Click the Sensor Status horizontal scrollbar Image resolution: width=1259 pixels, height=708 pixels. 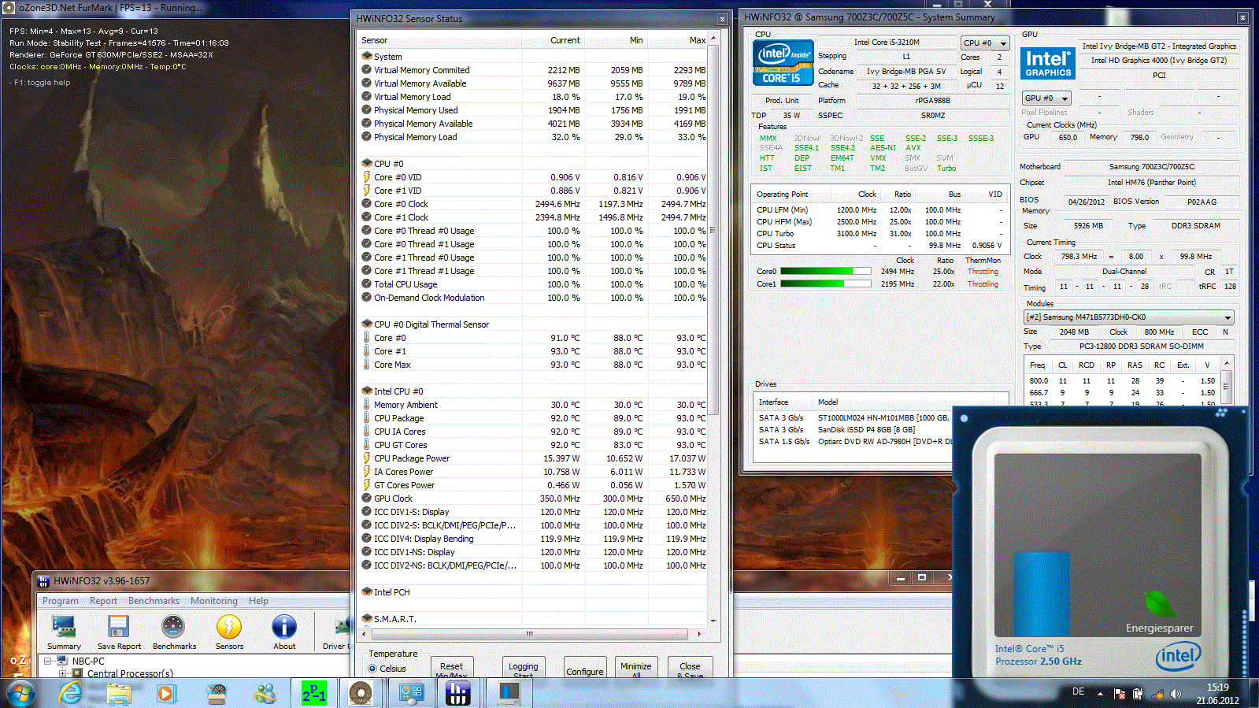point(530,634)
